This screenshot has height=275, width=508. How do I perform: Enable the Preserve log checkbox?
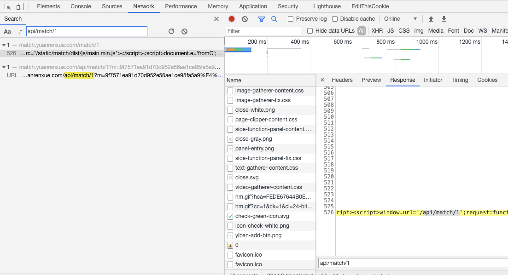tap(291, 19)
